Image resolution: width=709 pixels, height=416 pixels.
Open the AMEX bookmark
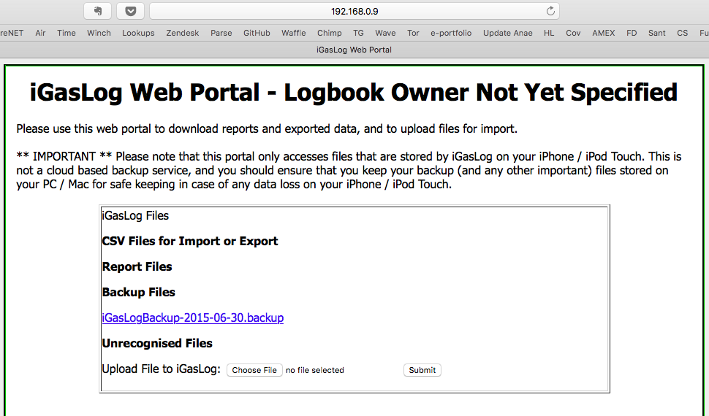point(603,33)
